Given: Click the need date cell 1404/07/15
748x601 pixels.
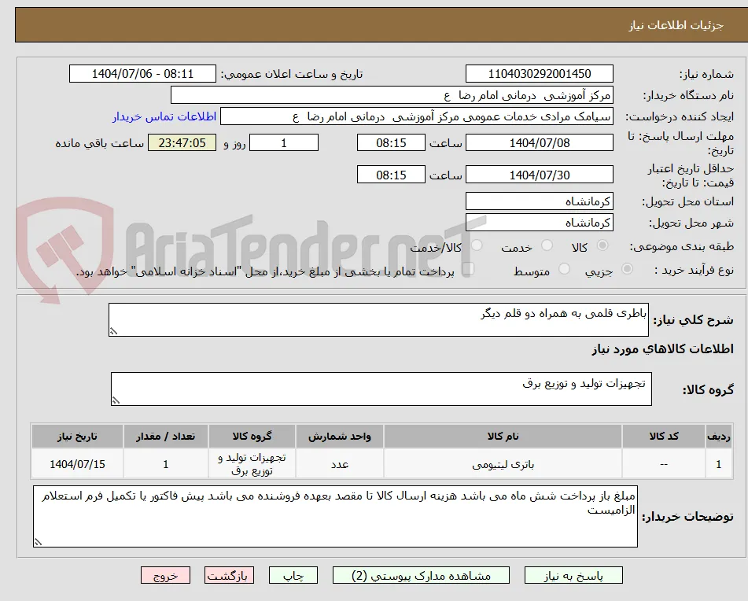Looking at the screenshot, I should pos(77,464).
